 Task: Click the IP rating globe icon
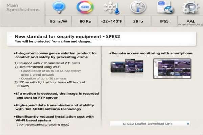[165, 7]
